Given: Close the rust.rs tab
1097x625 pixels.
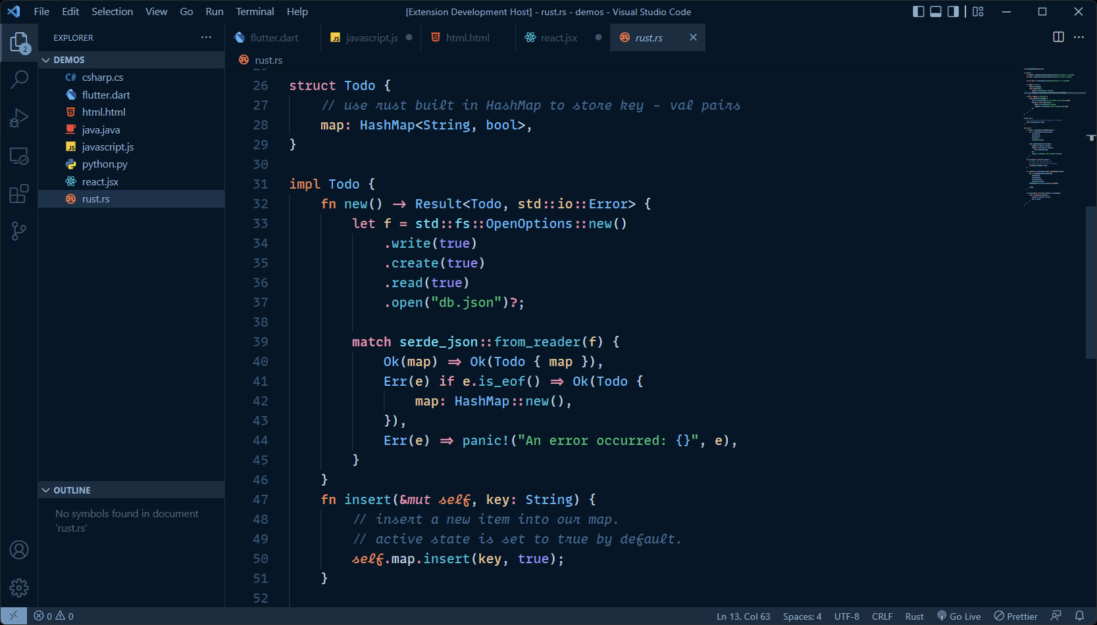Looking at the screenshot, I should pyautogui.click(x=693, y=37).
